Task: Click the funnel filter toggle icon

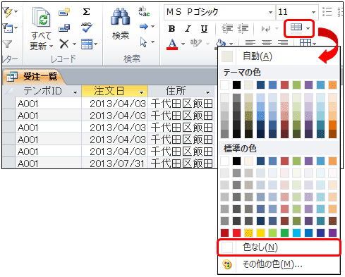Action: pyautogui.click(x=7, y=44)
